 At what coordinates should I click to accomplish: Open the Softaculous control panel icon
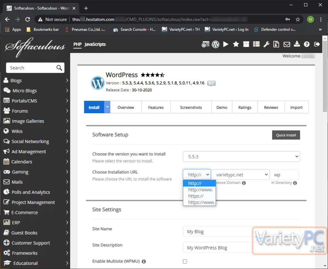[x=205, y=44]
